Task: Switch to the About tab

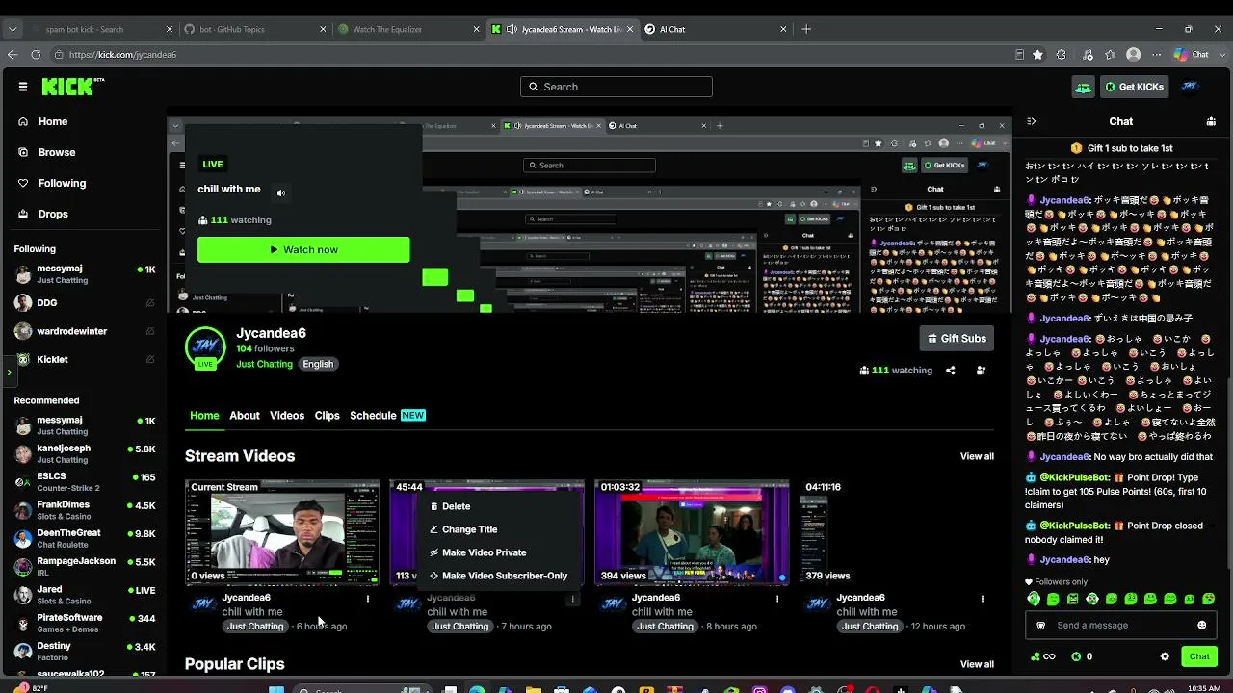Action: coord(245,416)
